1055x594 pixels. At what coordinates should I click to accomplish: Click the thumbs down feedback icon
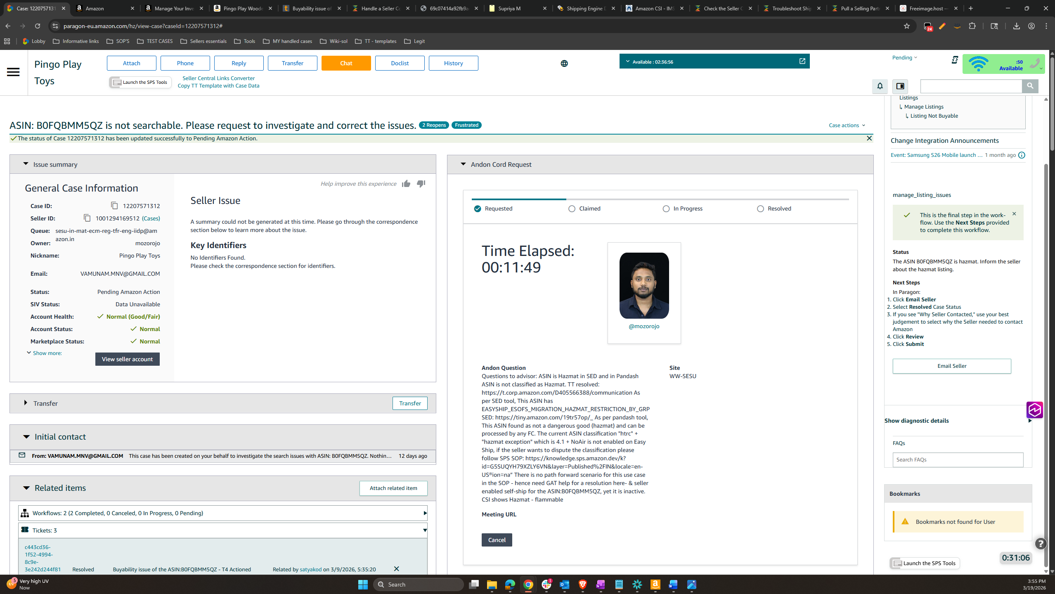point(421,184)
